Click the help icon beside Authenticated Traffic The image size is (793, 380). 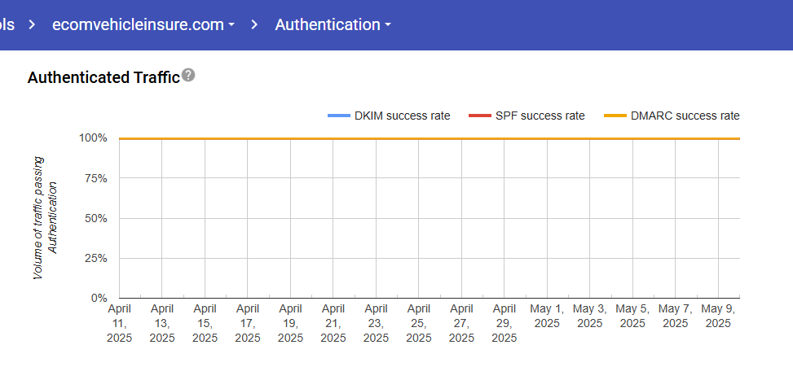[189, 76]
